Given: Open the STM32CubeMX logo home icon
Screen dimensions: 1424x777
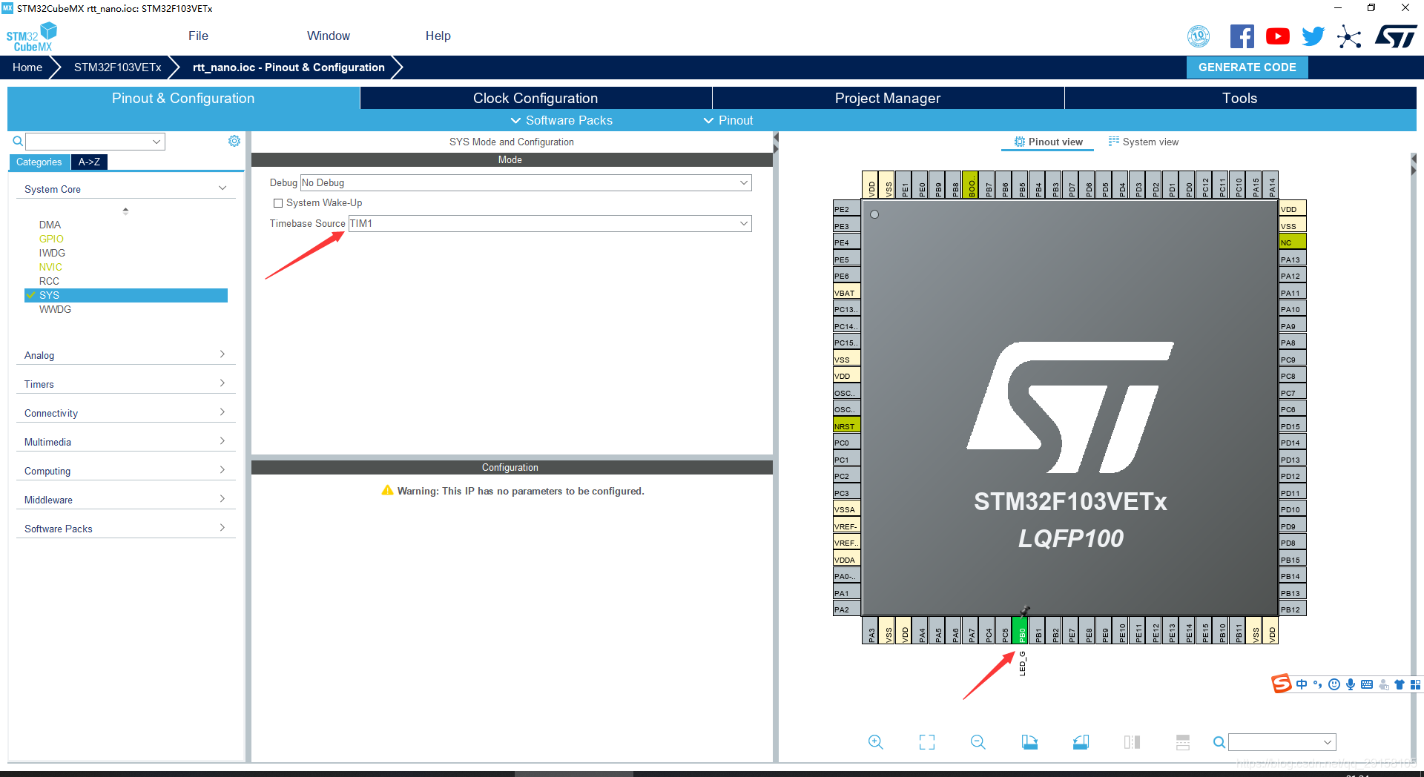Looking at the screenshot, I should click(31, 37).
